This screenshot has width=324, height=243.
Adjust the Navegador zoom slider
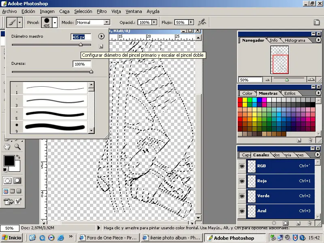tap(287, 80)
